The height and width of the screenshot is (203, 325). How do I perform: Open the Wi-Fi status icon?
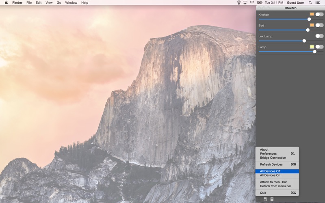[252, 3]
